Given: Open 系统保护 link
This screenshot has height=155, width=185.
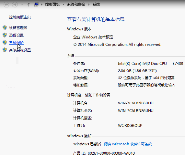Looking at the screenshot, I should (16, 43).
